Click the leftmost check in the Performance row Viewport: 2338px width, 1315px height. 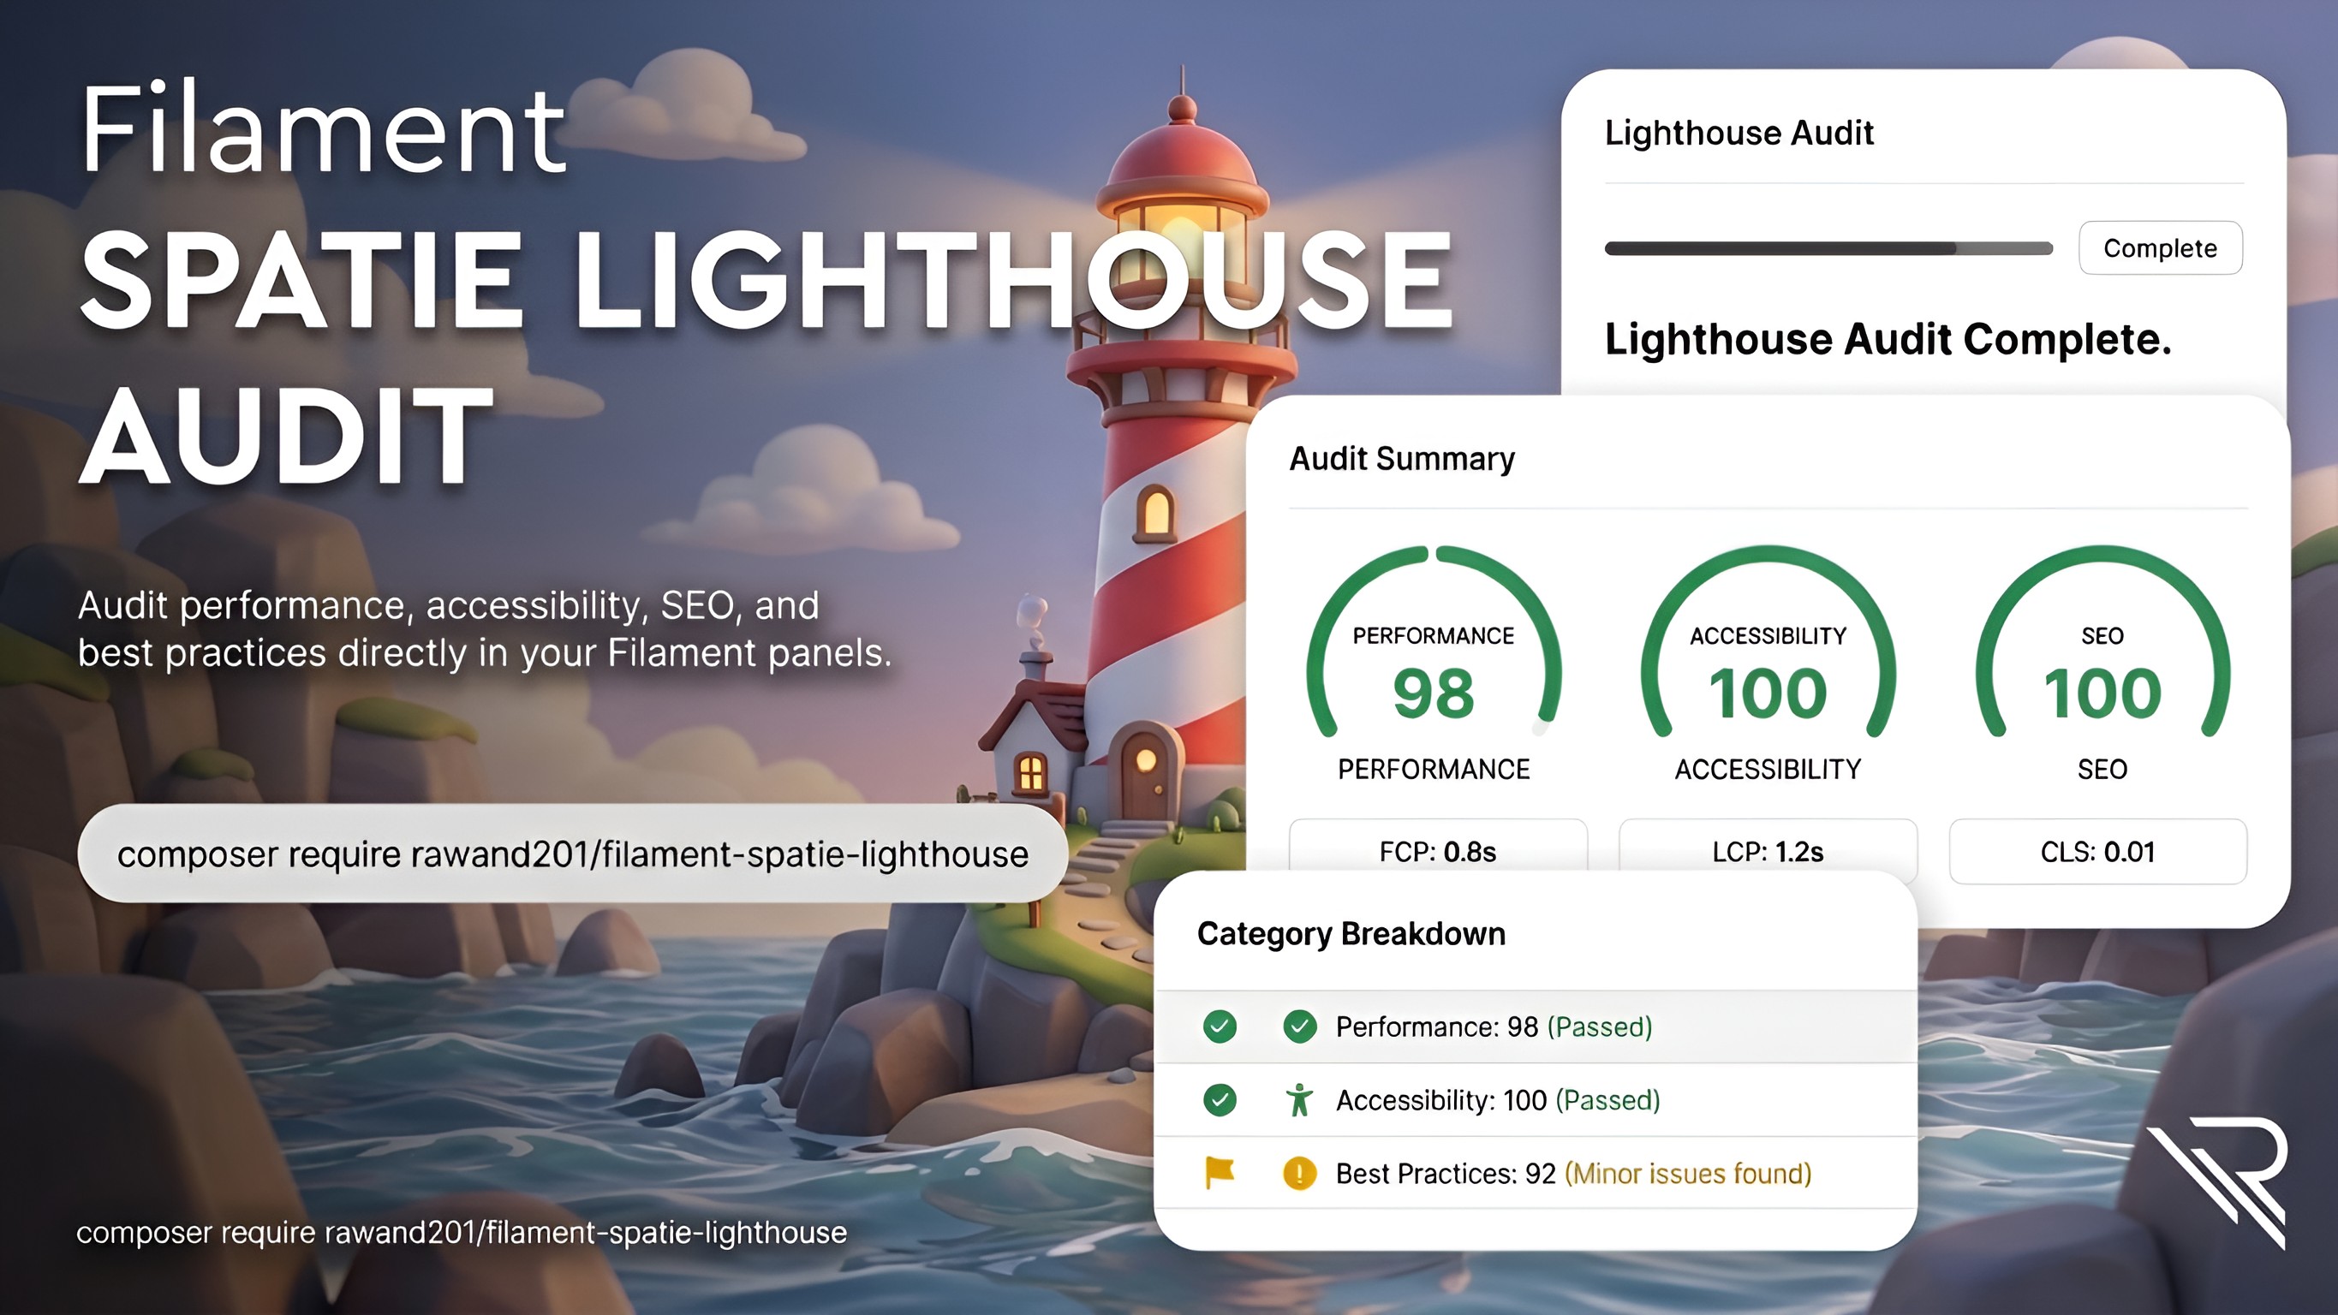click(1220, 1026)
